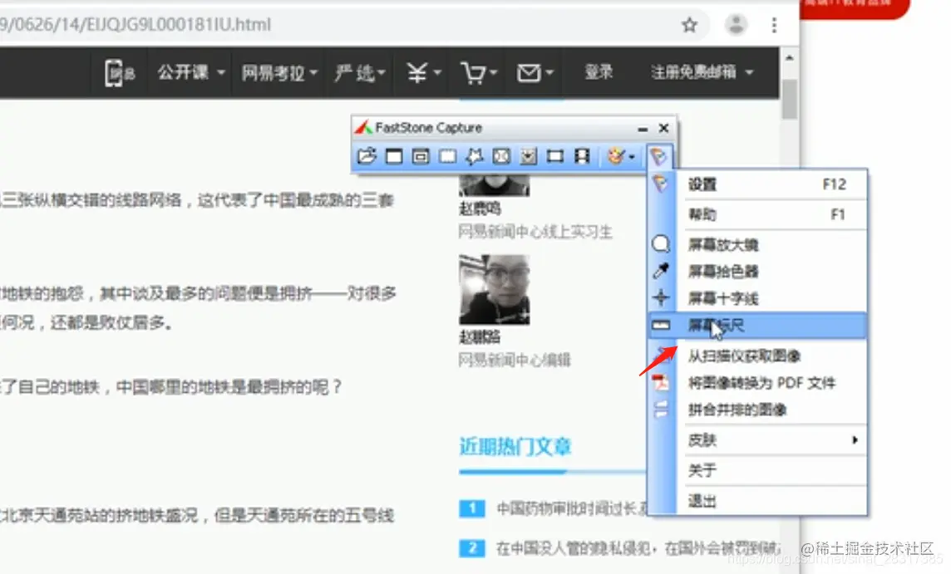Start Screen Recorder film icon
This screenshot has height=574, width=951.
click(x=582, y=156)
